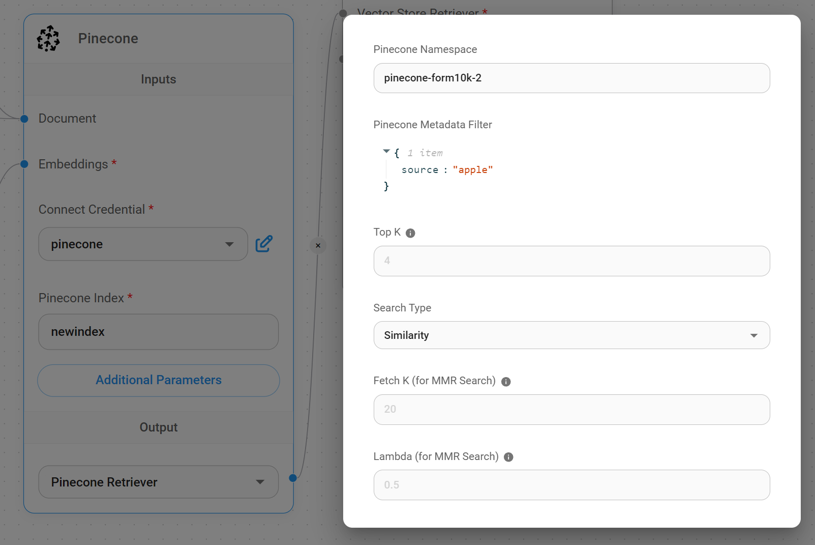Expand the Search Type dropdown
This screenshot has width=815, height=545.
tap(571, 335)
